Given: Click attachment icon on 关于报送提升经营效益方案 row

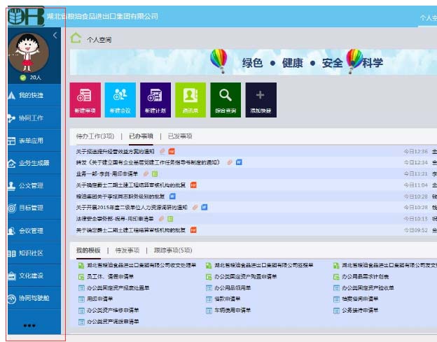Looking at the screenshot, I should (x=162, y=151).
